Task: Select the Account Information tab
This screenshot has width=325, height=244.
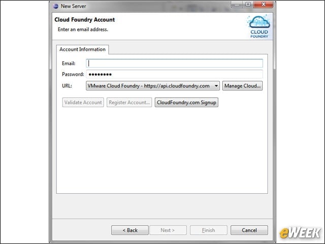Action: point(82,49)
